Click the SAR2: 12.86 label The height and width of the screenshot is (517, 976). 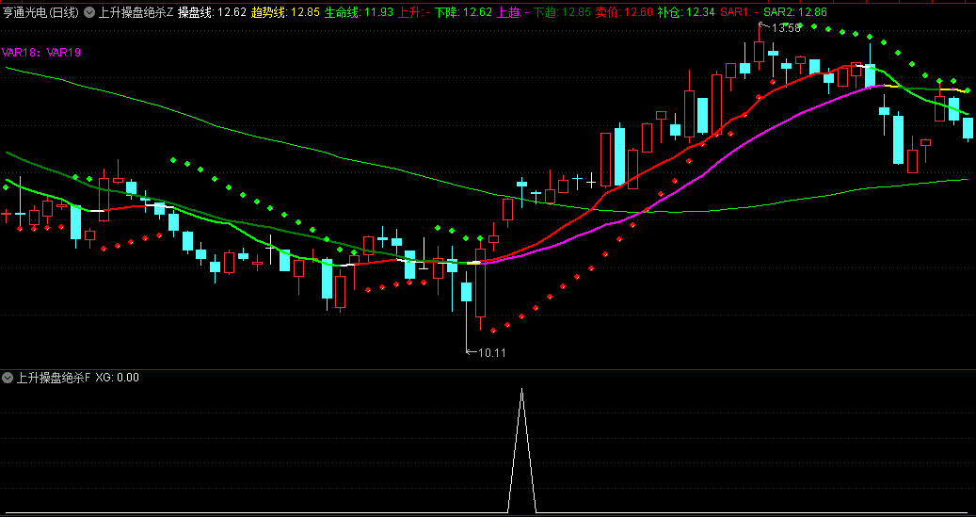795,12
